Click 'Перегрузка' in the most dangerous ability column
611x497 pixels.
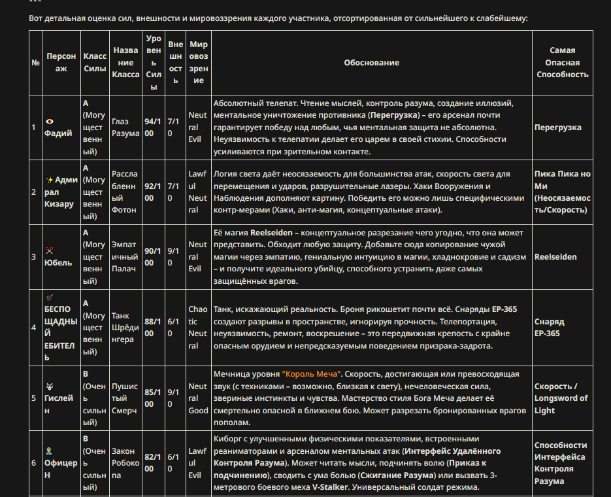[557, 128]
